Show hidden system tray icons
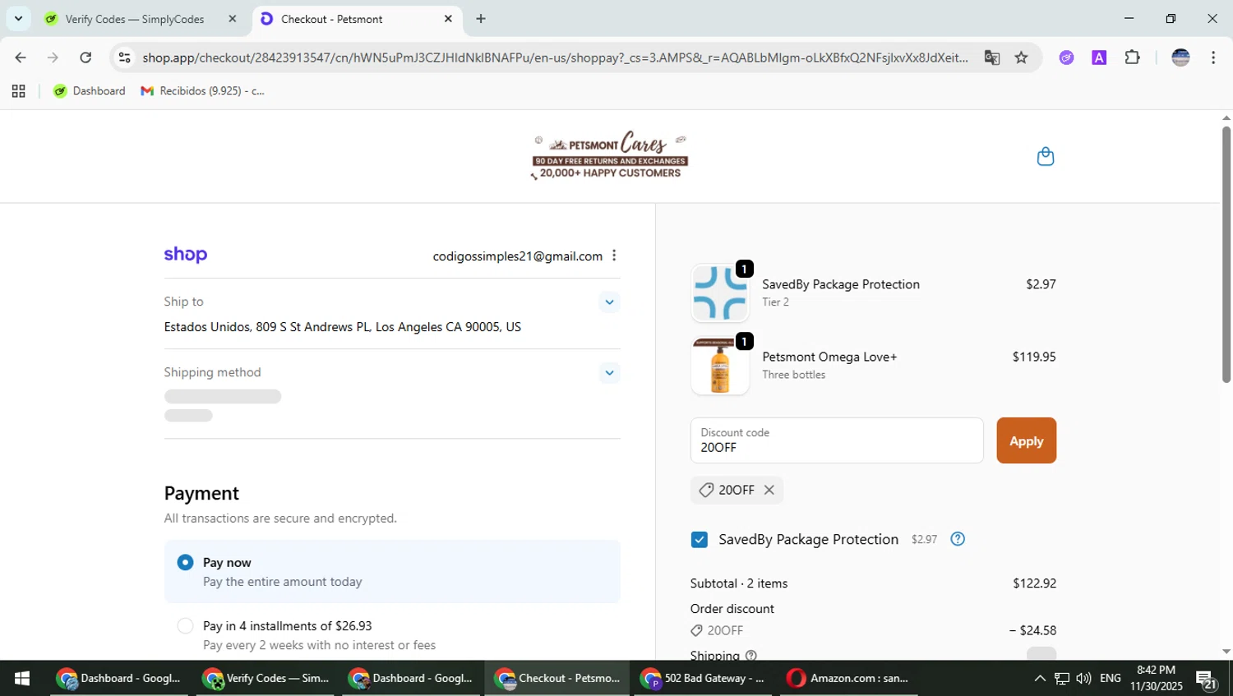 coord(1040,679)
